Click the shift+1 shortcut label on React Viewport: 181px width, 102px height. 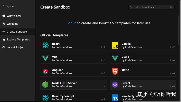(x=103, y=47)
